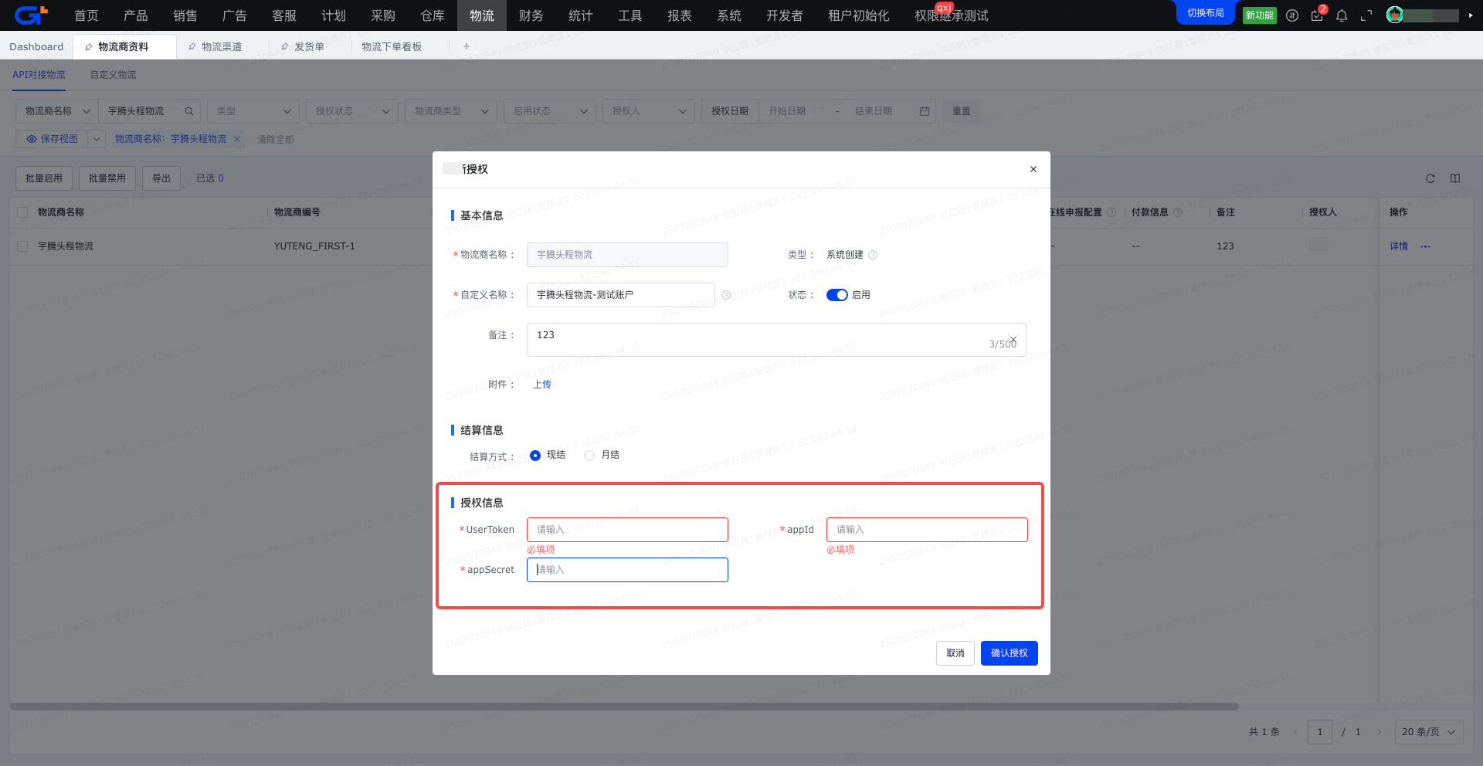This screenshot has width=1483, height=766.
Task: Click the user avatar in top bar
Action: pyautogui.click(x=1395, y=15)
